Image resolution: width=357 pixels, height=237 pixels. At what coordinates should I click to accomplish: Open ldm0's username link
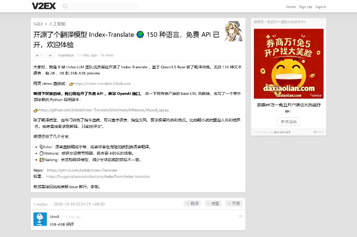pos(54,216)
